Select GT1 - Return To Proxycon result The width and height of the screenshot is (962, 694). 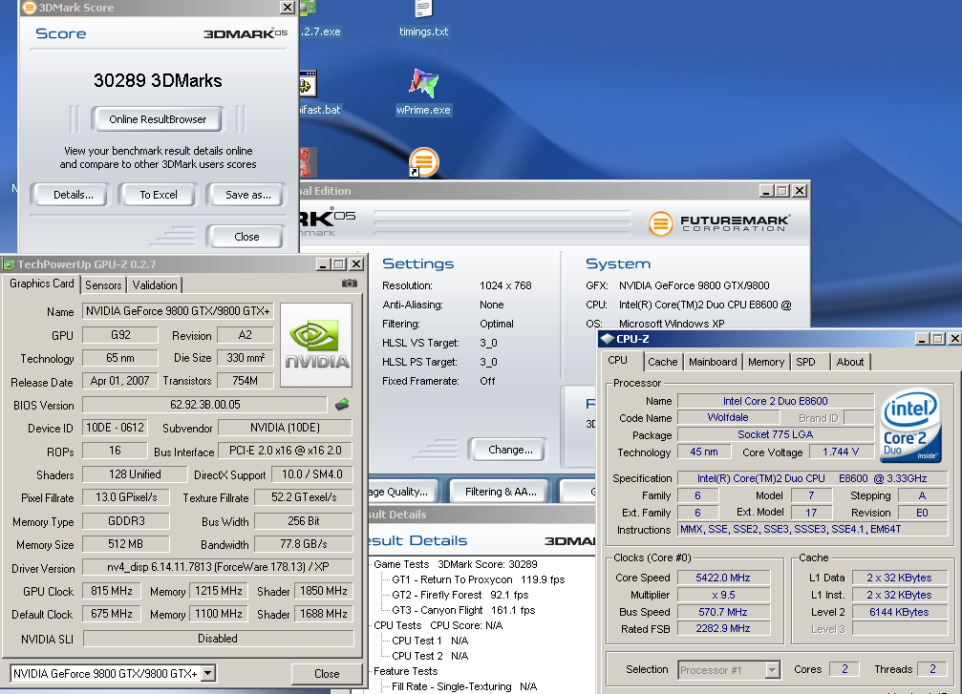coord(479,579)
